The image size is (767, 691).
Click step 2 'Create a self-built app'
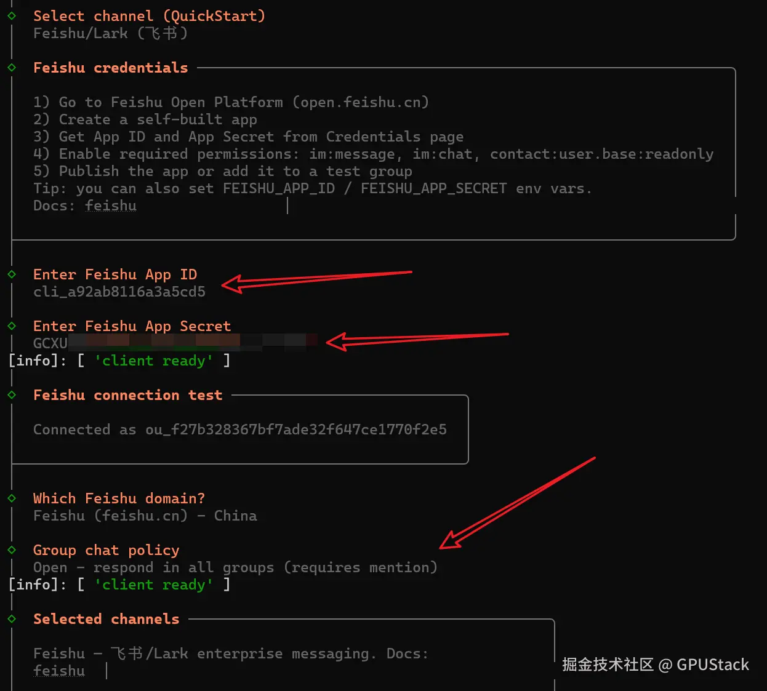coord(145,119)
